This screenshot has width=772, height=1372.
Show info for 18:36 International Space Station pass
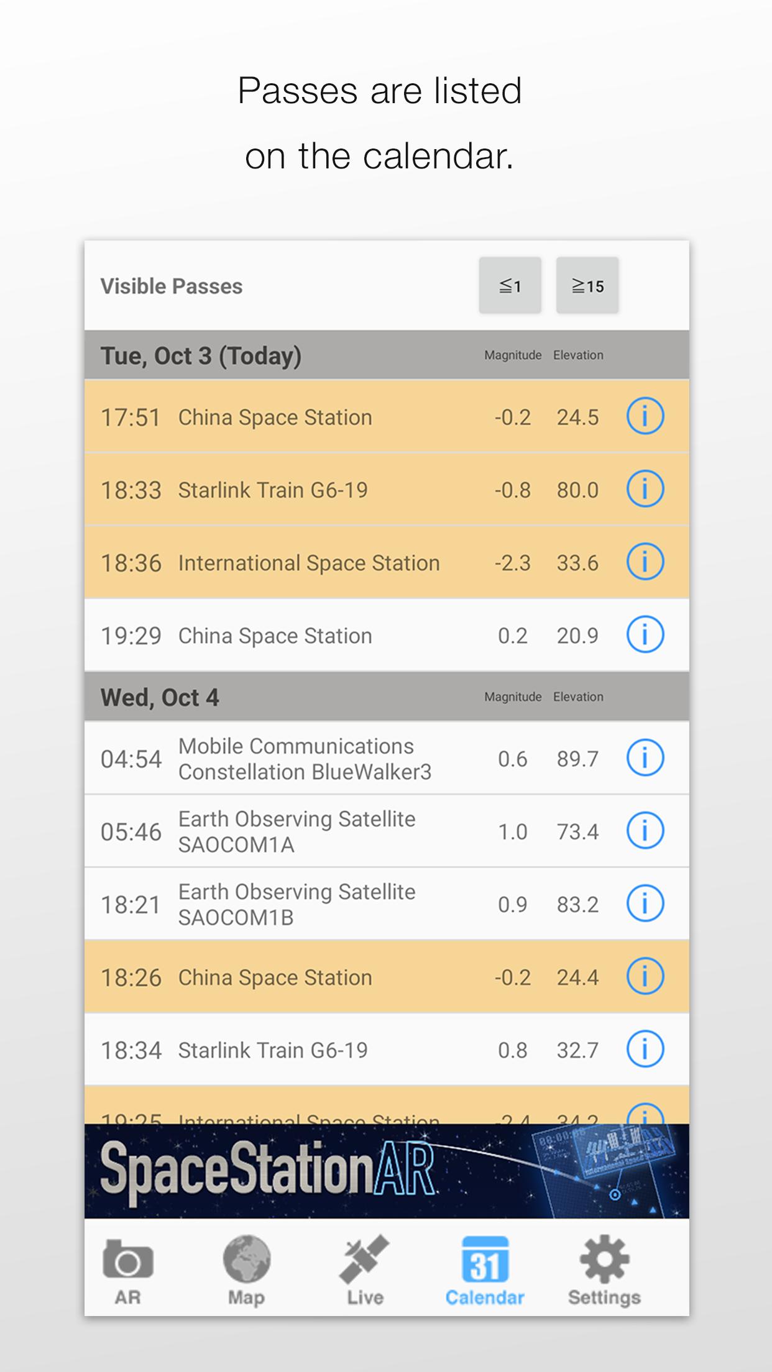645,561
